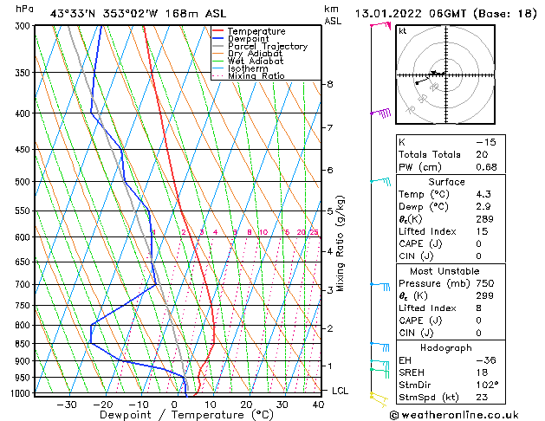Click the blue wind barb at 850 hPa
The height and width of the screenshot is (421, 545).
click(x=380, y=346)
